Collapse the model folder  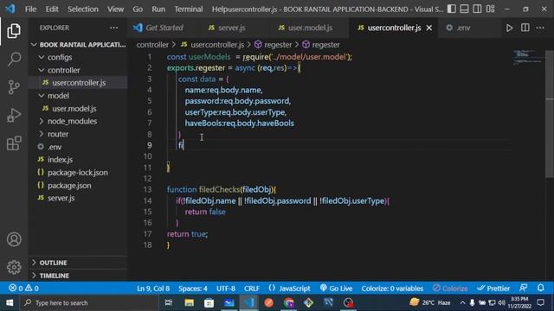(x=79, y=96)
